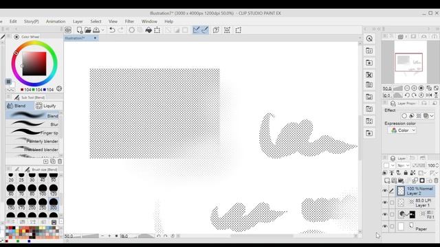
Task: Click New Layer Folder icon
Action: tap(401, 180)
